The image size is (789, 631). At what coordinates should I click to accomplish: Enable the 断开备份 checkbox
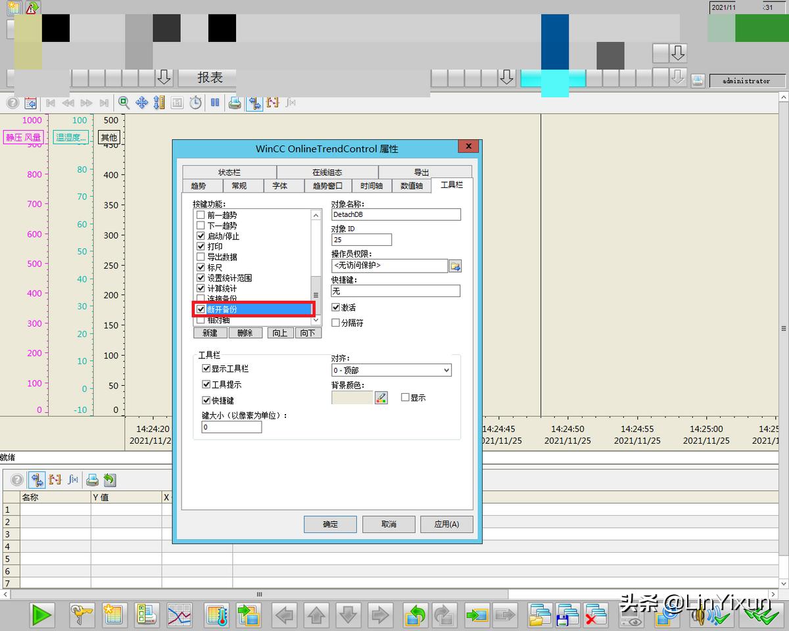click(x=201, y=309)
